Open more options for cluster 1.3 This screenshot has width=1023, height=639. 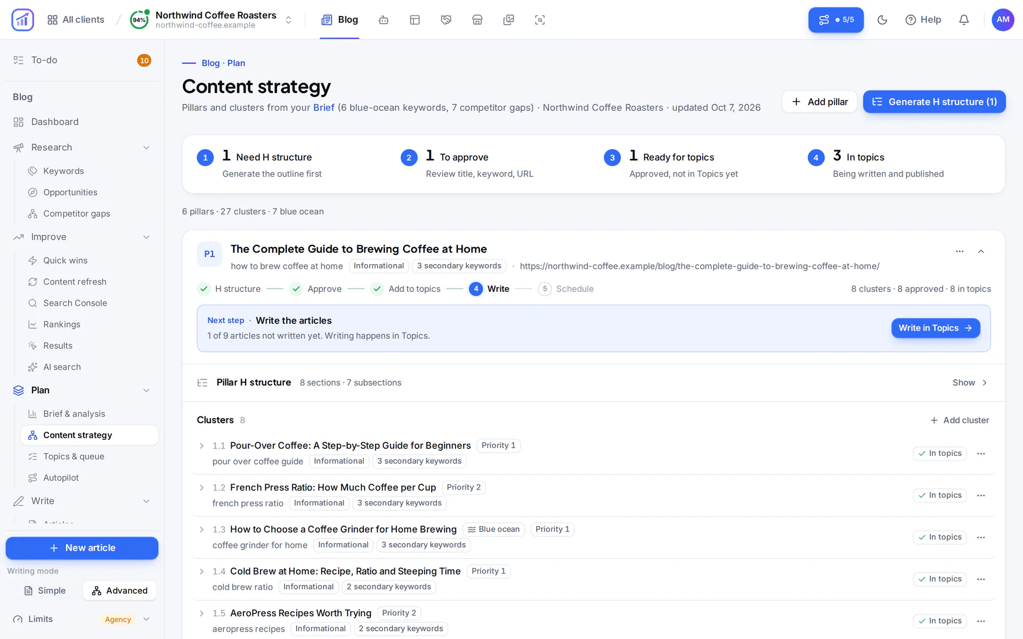click(981, 537)
